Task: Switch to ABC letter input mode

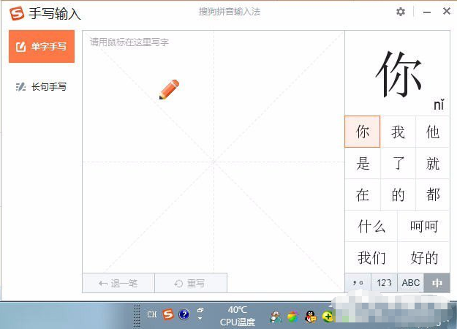Action: click(410, 283)
